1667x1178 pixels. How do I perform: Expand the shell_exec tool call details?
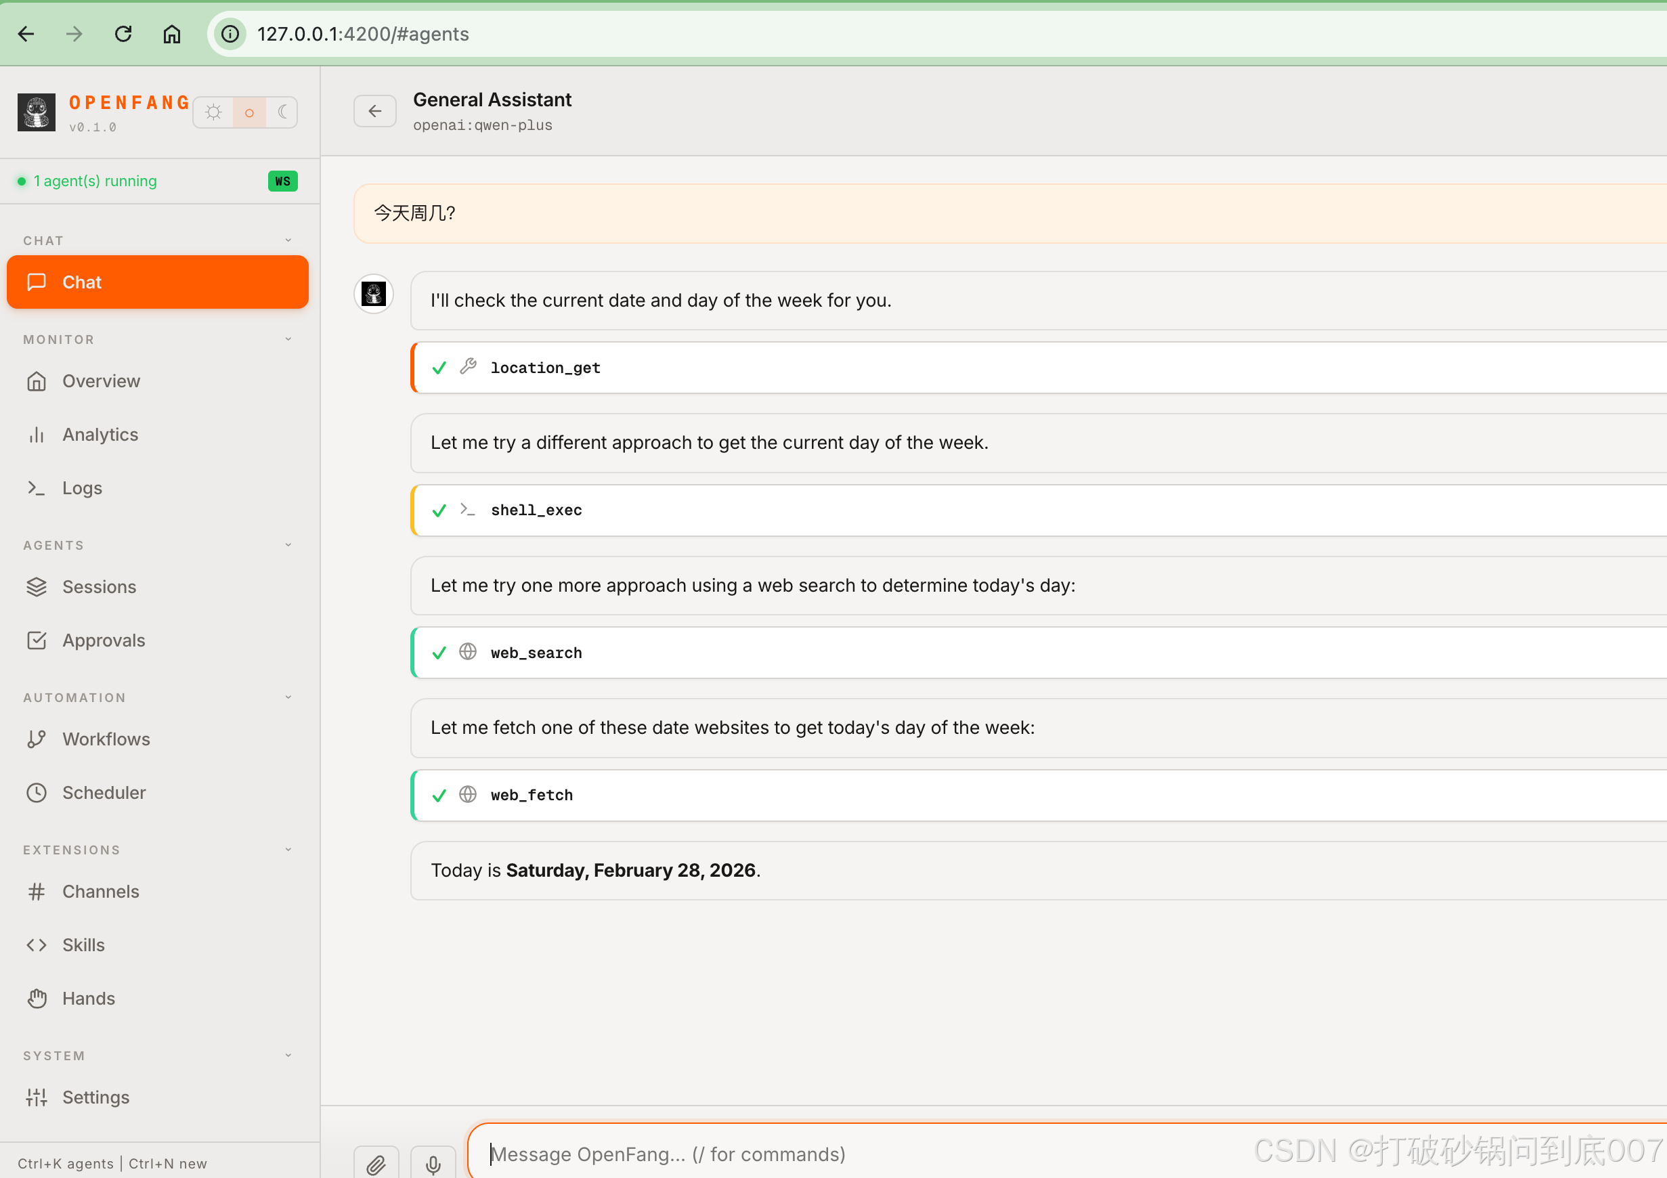pyautogui.click(x=536, y=510)
